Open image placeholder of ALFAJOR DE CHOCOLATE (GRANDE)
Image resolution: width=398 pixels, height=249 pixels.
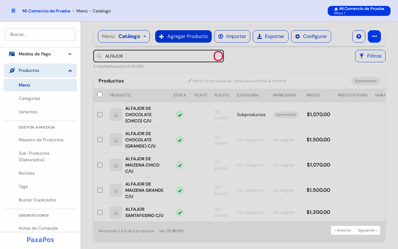click(x=116, y=140)
